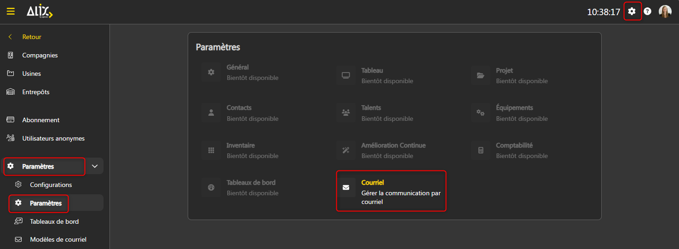
Task: Click the Général gear icon tile
Action: [211, 73]
